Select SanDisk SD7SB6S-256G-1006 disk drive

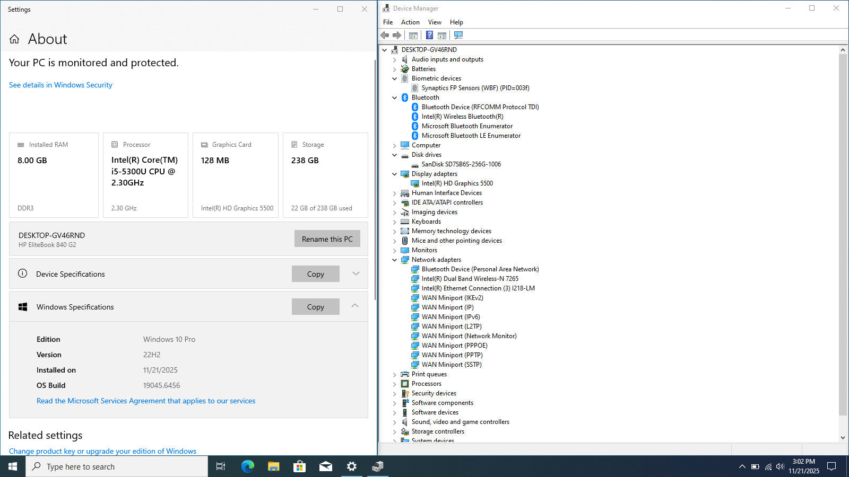461,164
